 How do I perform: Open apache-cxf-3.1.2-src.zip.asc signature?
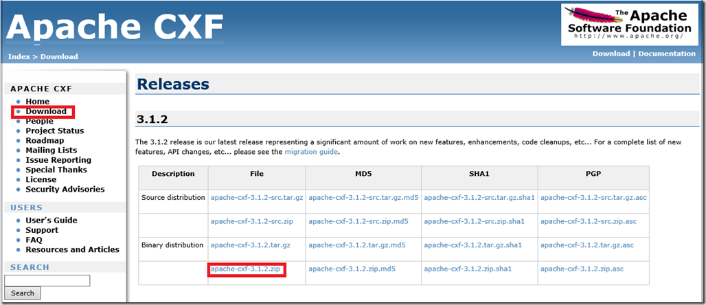589,222
